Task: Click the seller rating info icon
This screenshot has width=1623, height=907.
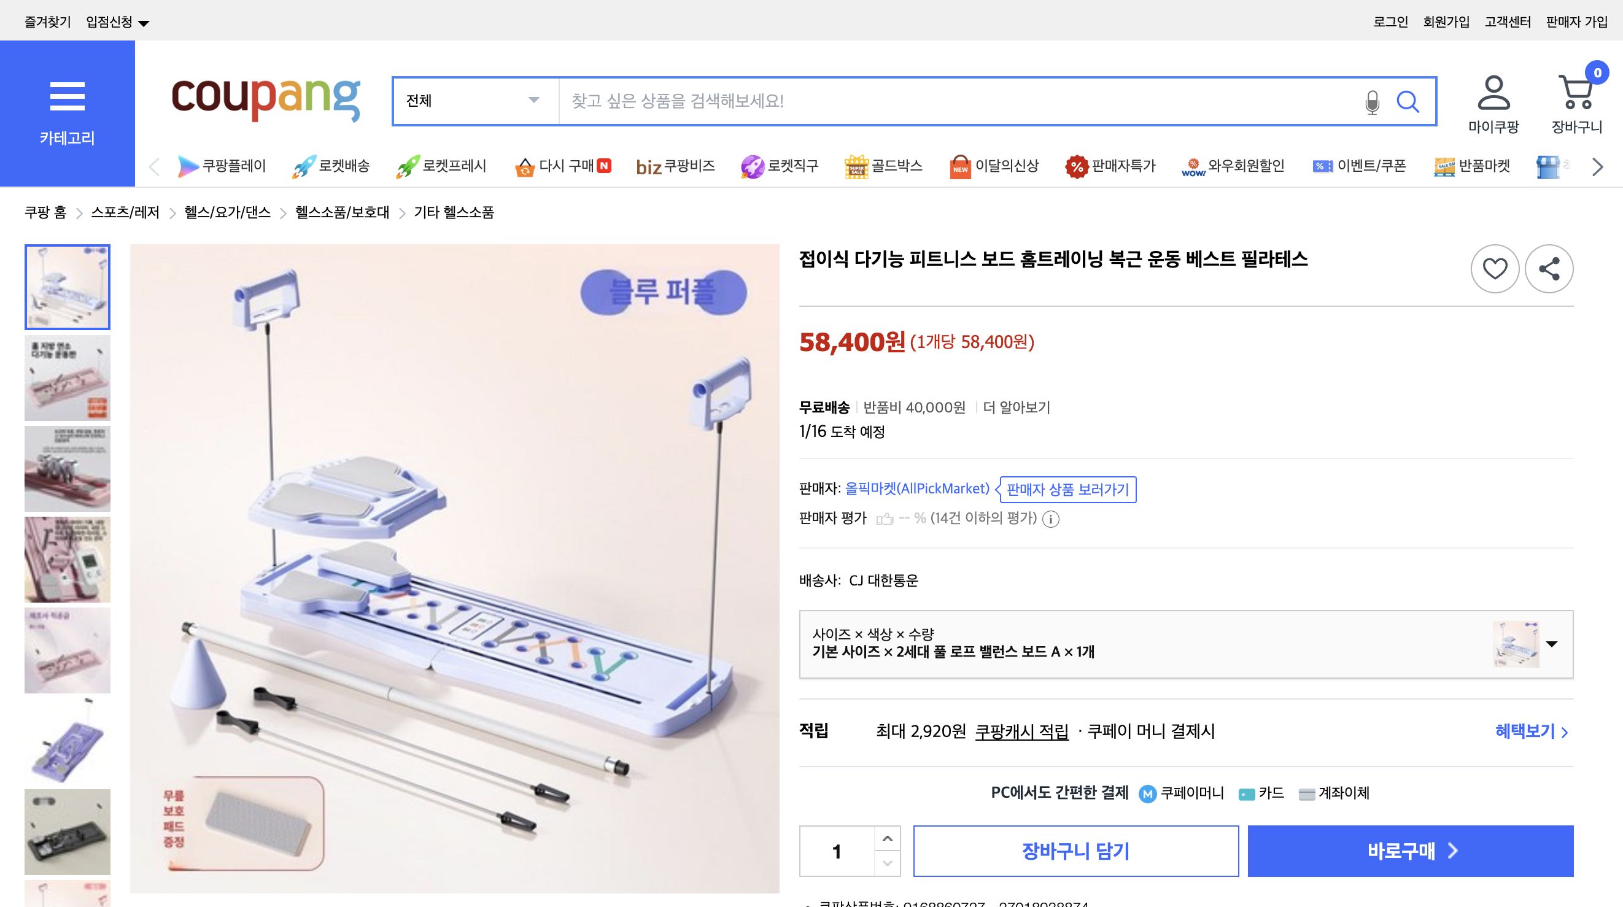Action: [1050, 520]
